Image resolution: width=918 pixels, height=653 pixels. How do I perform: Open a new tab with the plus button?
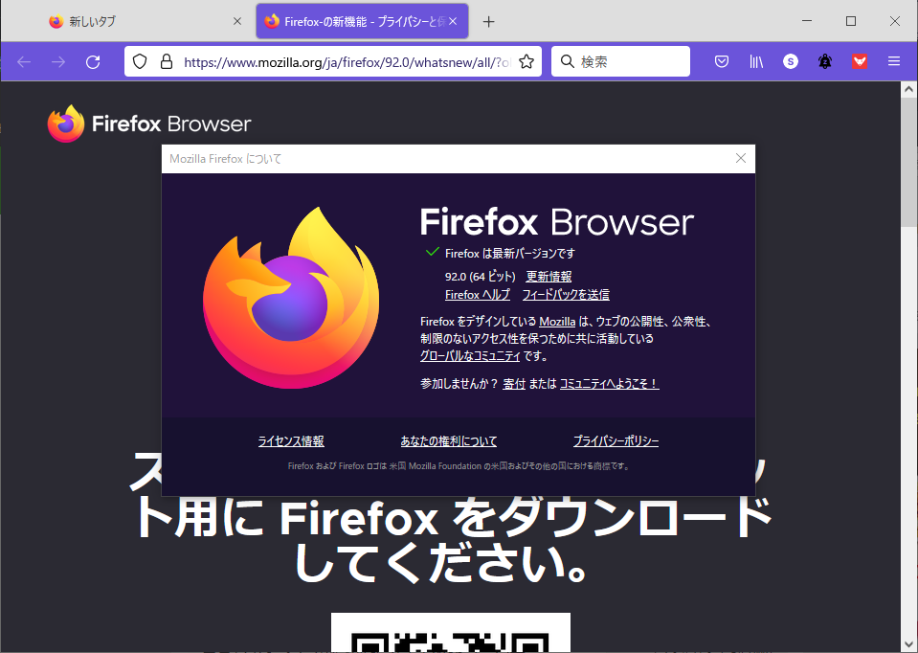488,20
